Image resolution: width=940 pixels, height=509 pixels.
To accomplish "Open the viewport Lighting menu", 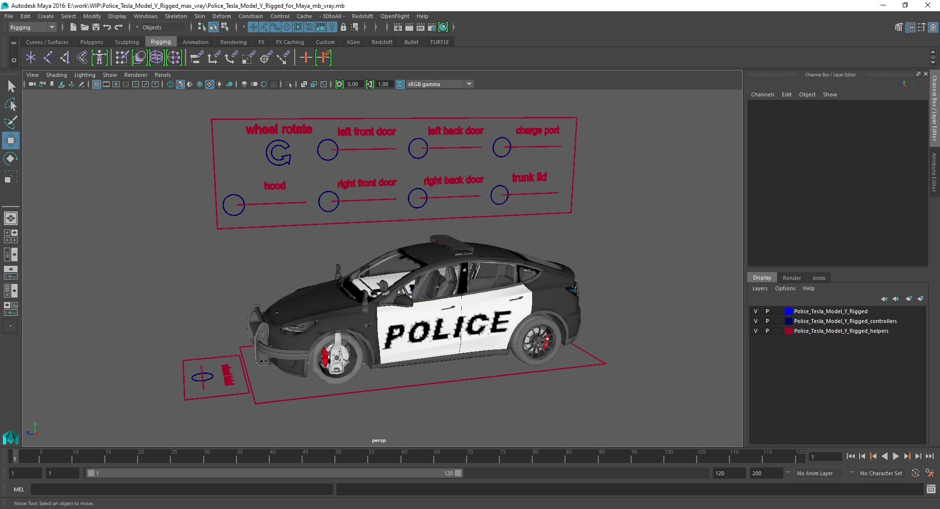I will coord(85,75).
